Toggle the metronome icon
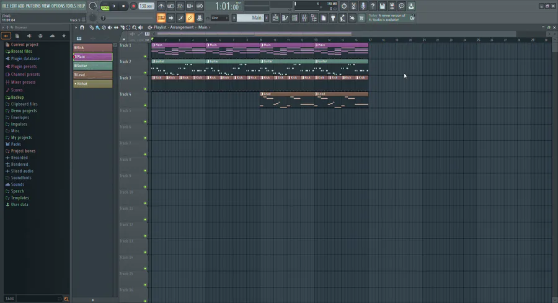This screenshot has width=558, height=303. pyautogui.click(x=161, y=6)
